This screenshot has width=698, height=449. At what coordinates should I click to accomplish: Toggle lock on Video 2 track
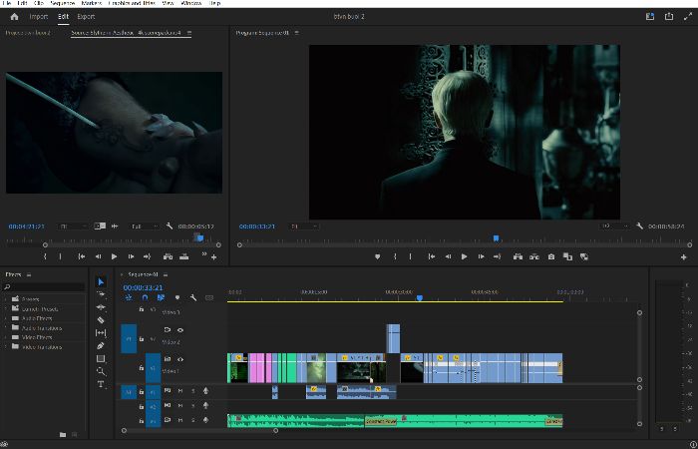coord(142,338)
